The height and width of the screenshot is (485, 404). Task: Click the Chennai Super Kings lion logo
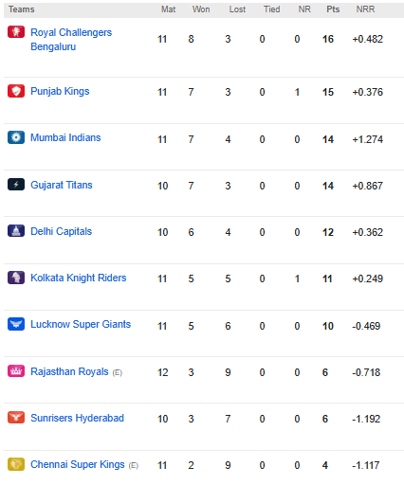16,464
